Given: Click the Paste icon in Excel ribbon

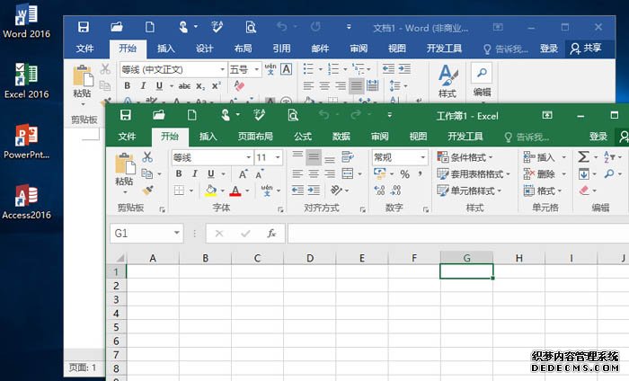Looking at the screenshot, I should (x=124, y=165).
